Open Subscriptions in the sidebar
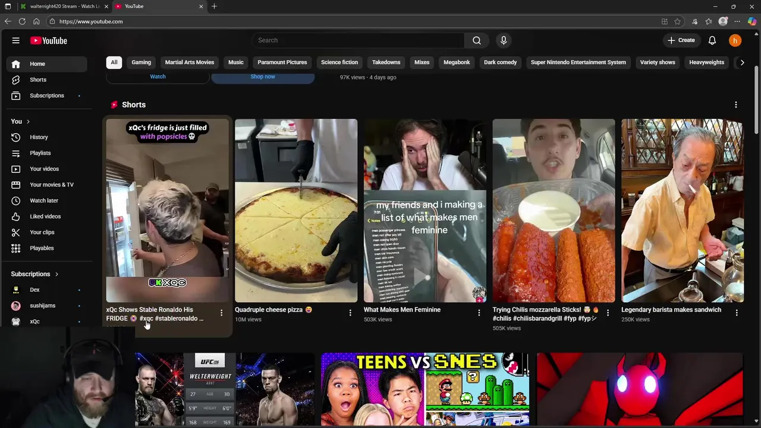The width and height of the screenshot is (761, 428). click(46, 96)
